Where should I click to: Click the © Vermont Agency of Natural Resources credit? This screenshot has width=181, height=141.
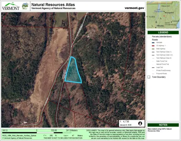pos(17,138)
